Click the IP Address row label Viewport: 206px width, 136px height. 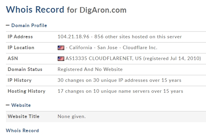coord(20,37)
